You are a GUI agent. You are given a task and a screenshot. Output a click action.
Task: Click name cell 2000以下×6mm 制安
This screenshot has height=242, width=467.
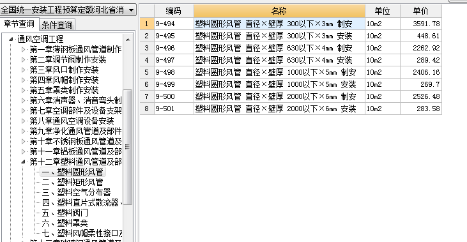point(279,96)
